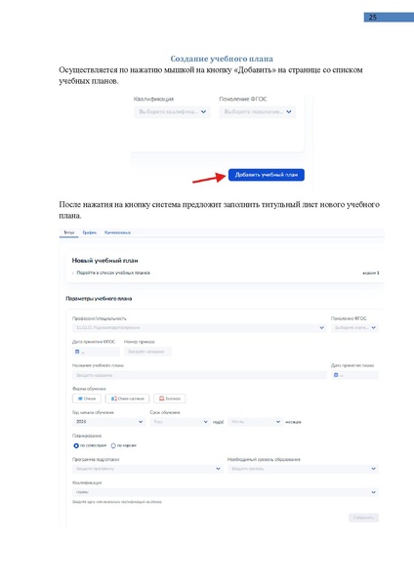This screenshot has height=586, width=414.
Task: Open the months duration dropdown
Action: [255, 422]
